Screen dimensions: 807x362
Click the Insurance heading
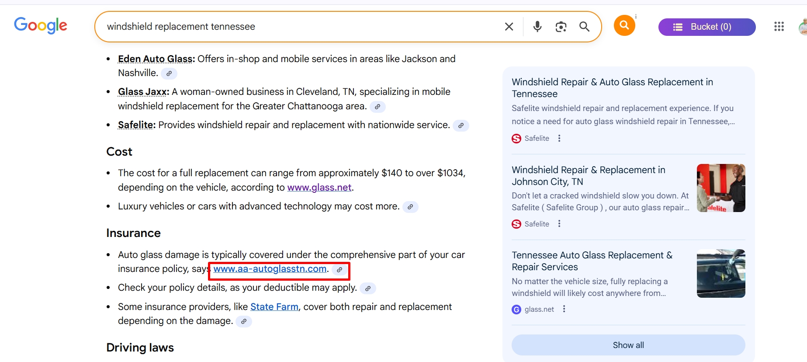point(133,233)
